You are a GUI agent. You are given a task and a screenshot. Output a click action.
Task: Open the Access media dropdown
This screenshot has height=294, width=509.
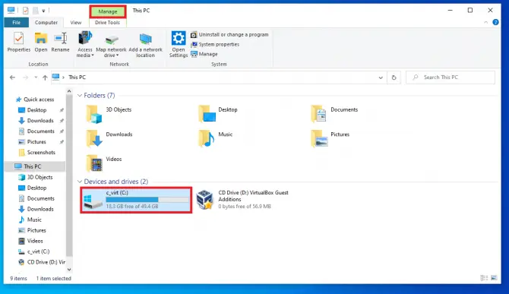[85, 45]
